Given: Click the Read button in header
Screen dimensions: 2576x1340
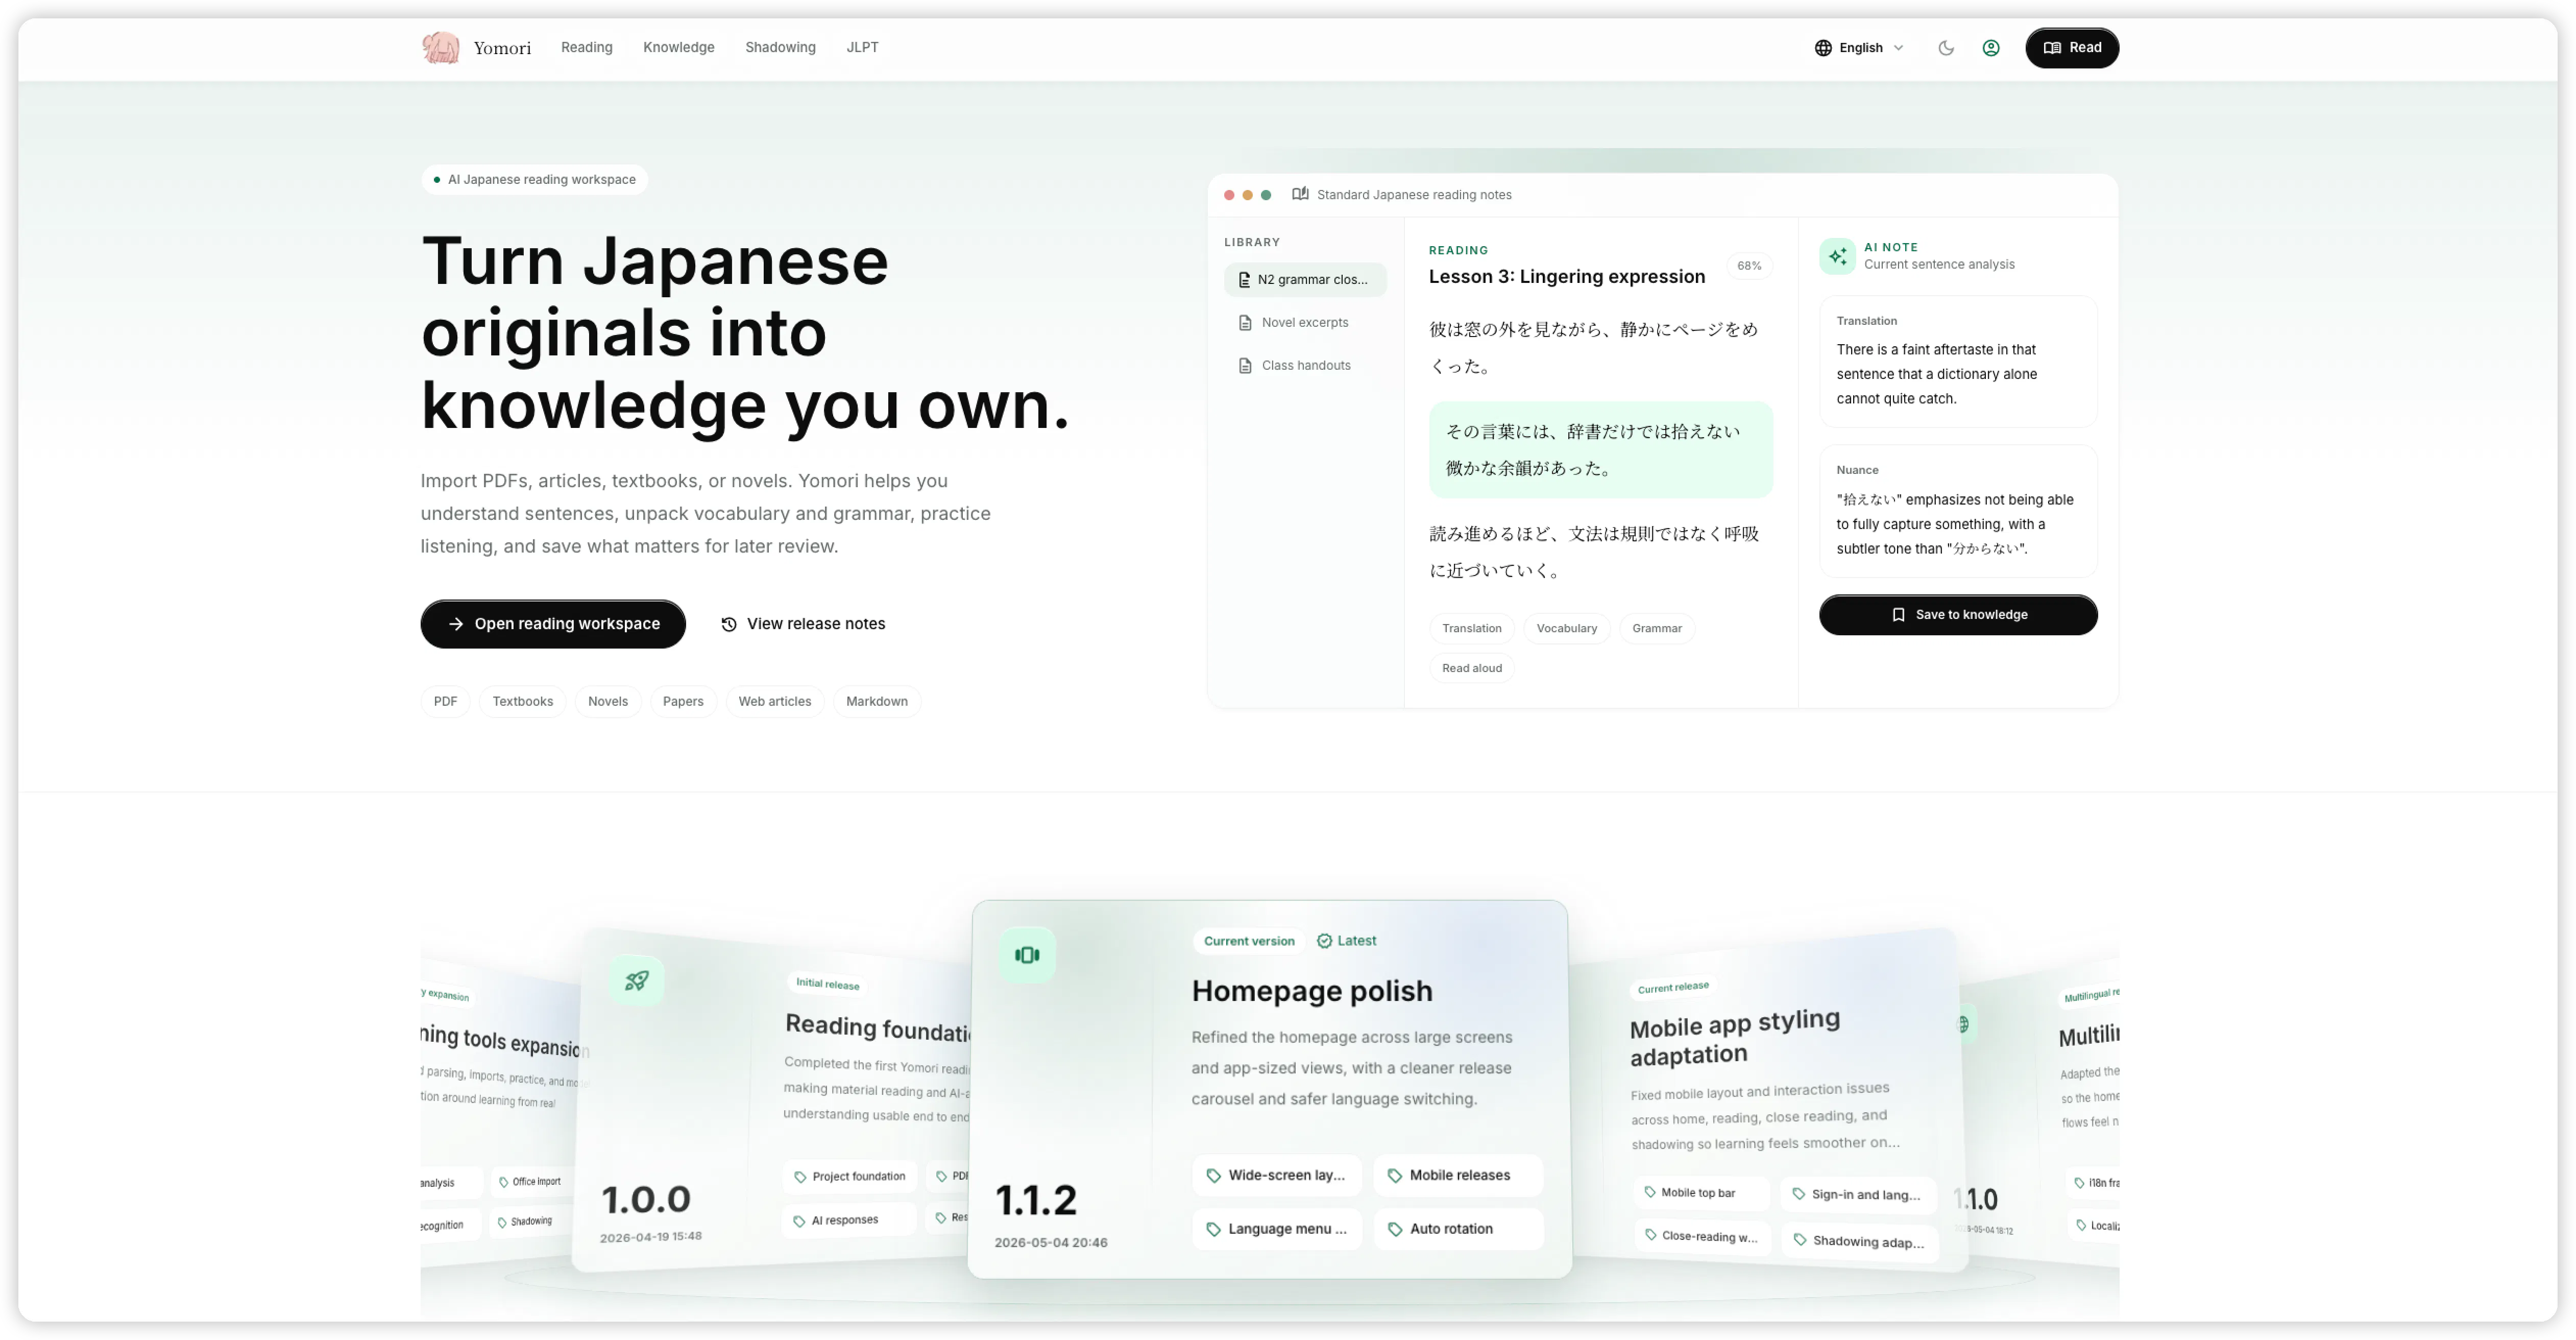Looking at the screenshot, I should point(2071,47).
